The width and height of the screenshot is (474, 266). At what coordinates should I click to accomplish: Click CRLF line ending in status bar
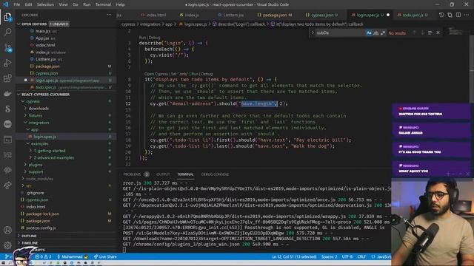pyautogui.click(x=361, y=256)
